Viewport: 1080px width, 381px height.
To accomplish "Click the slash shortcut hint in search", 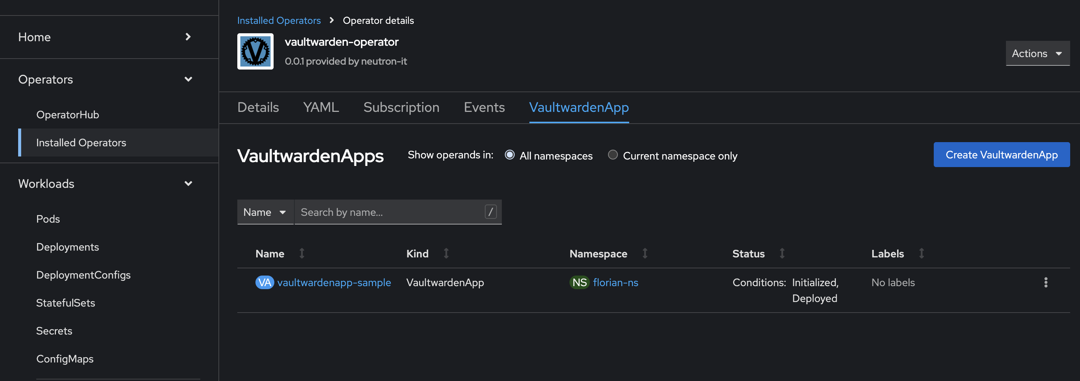I will (490, 212).
